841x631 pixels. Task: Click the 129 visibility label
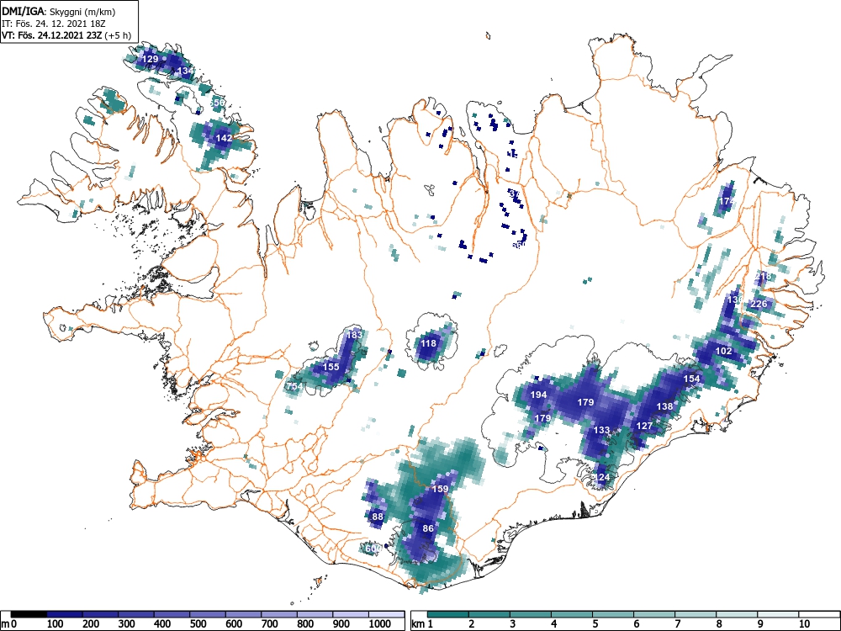pyautogui.click(x=151, y=59)
